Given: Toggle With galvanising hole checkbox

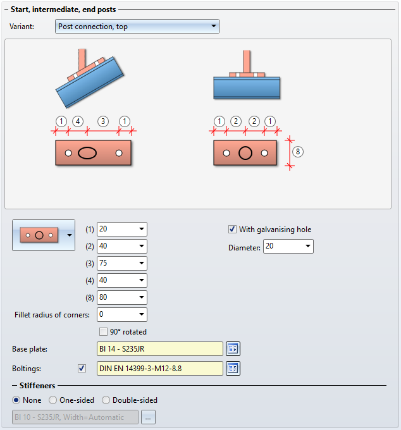Looking at the screenshot, I should click(x=232, y=230).
